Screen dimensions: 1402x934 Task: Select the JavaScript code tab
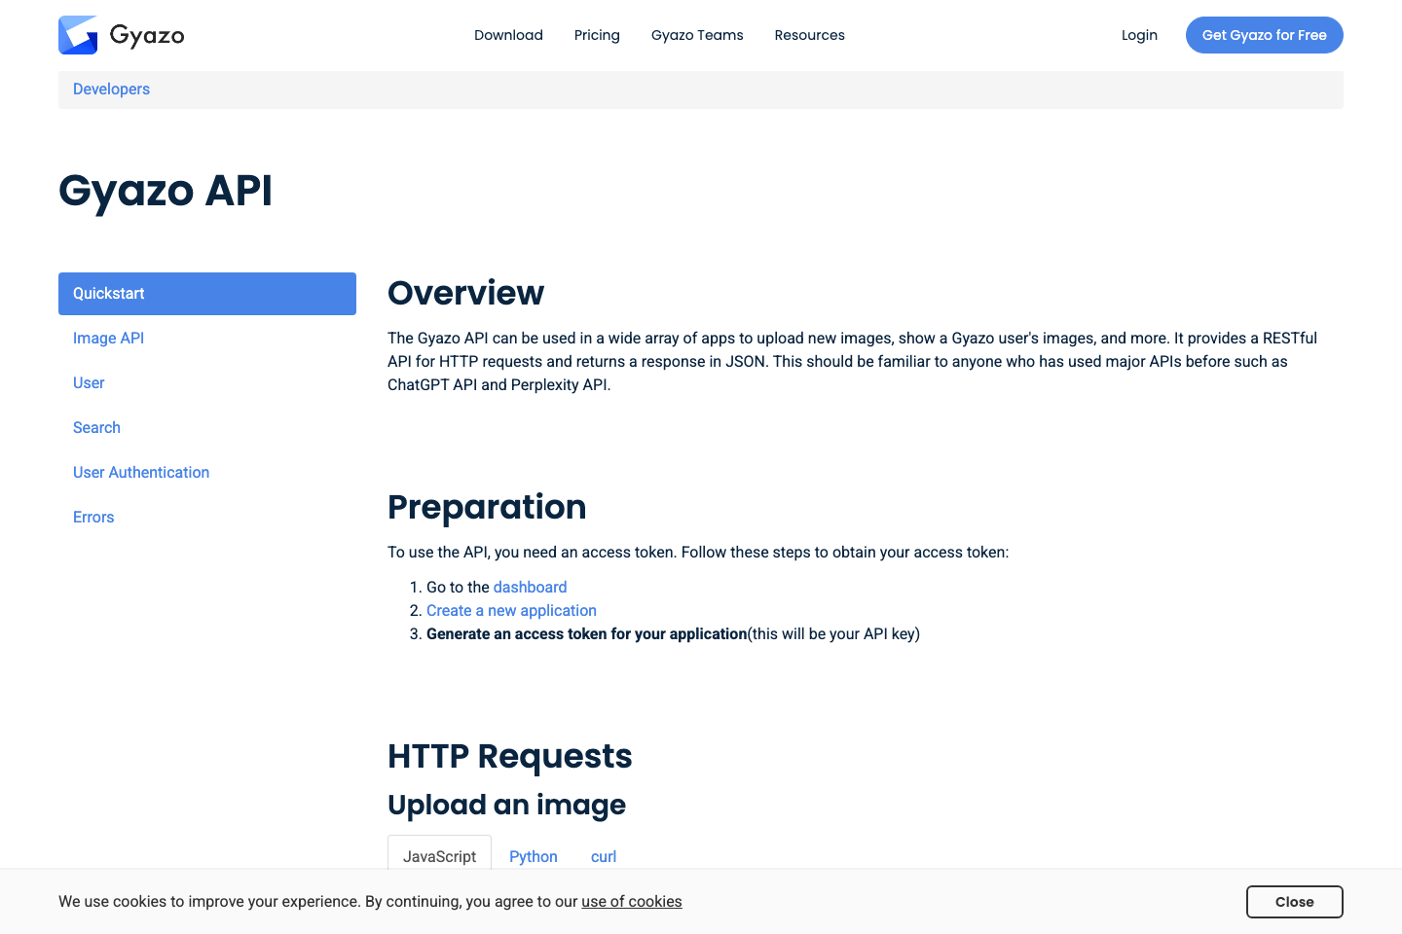(x=439, y=856)
